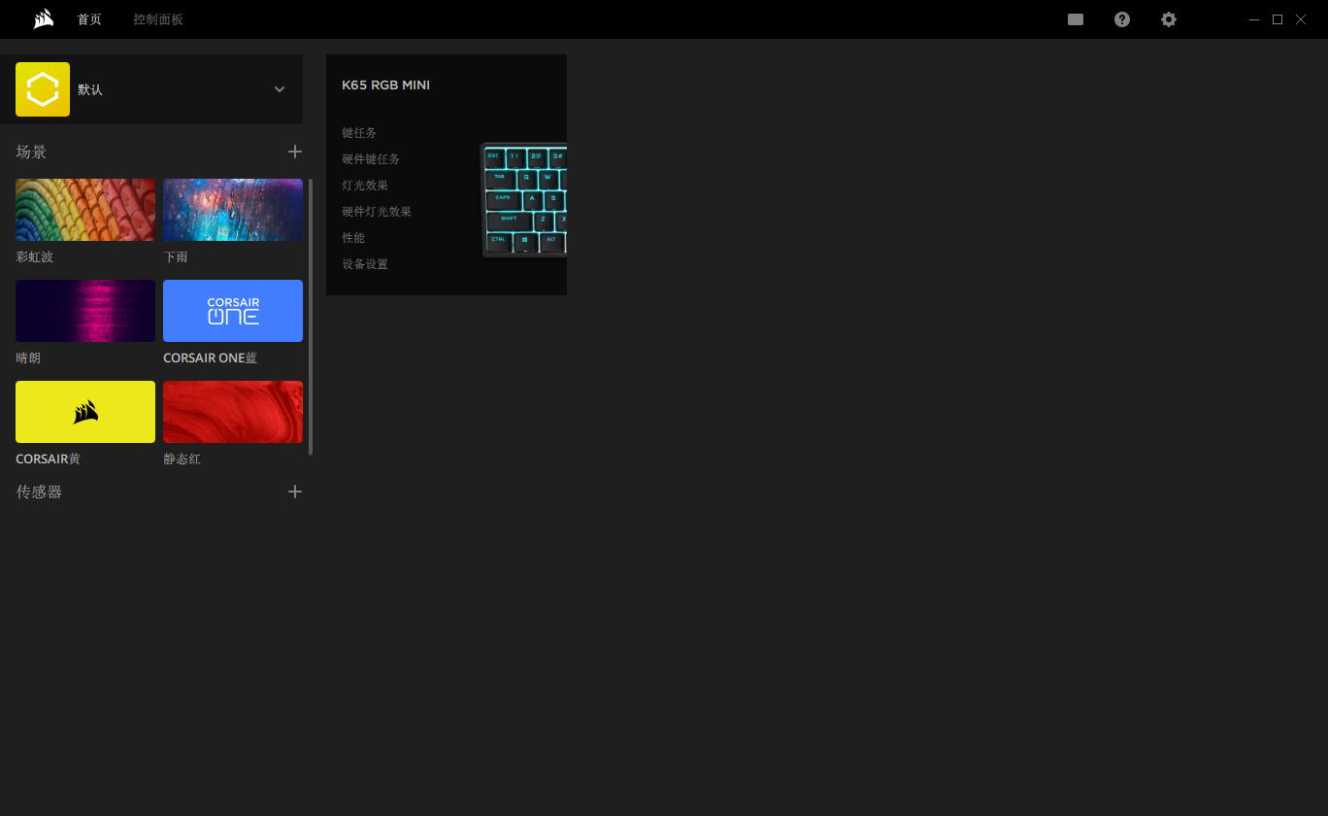1328x816 pixels.
Task: Go to 灯光效果 settings
Action: (x=365, y=186)
